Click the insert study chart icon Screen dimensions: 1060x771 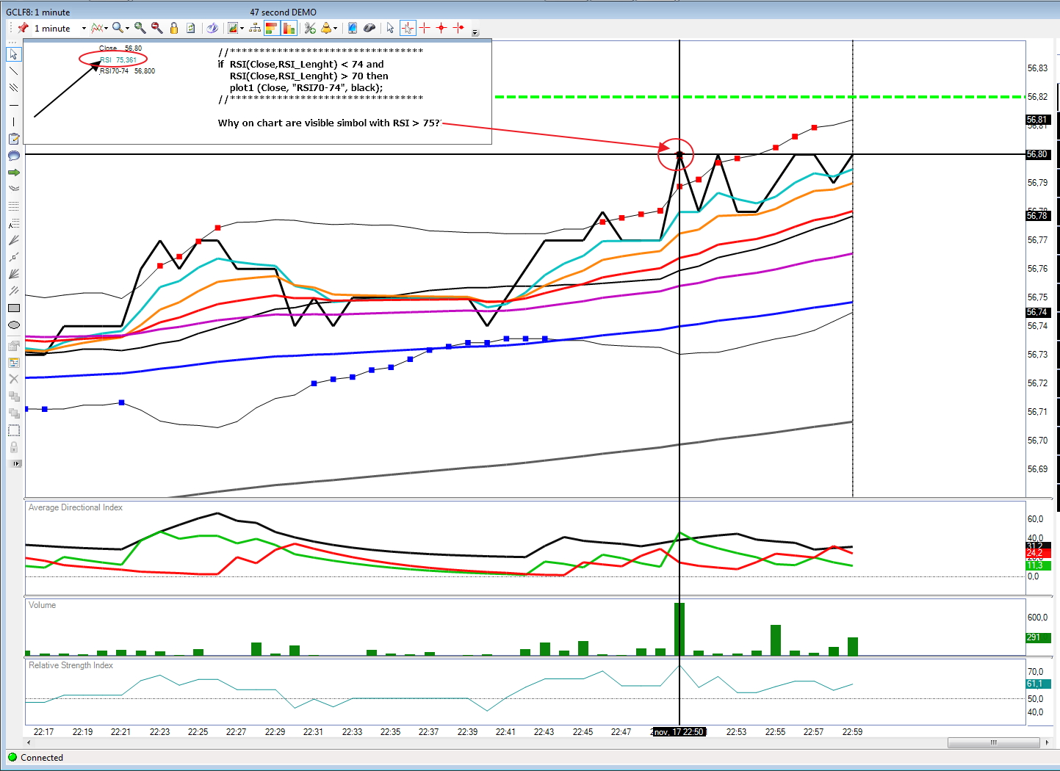point(233,28)
